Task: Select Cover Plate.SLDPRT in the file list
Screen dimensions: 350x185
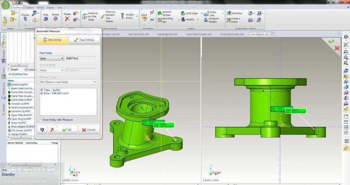Action: pyautogui.click(x=21, y=115)
